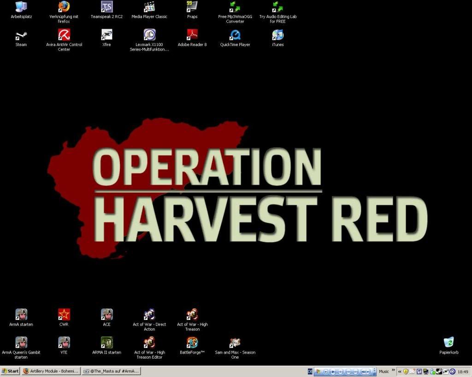Image resolution: width=472 pixels, height=377 pixels.
Task: Launch Teamspeak 2 RC2
Action: point(106,9)
